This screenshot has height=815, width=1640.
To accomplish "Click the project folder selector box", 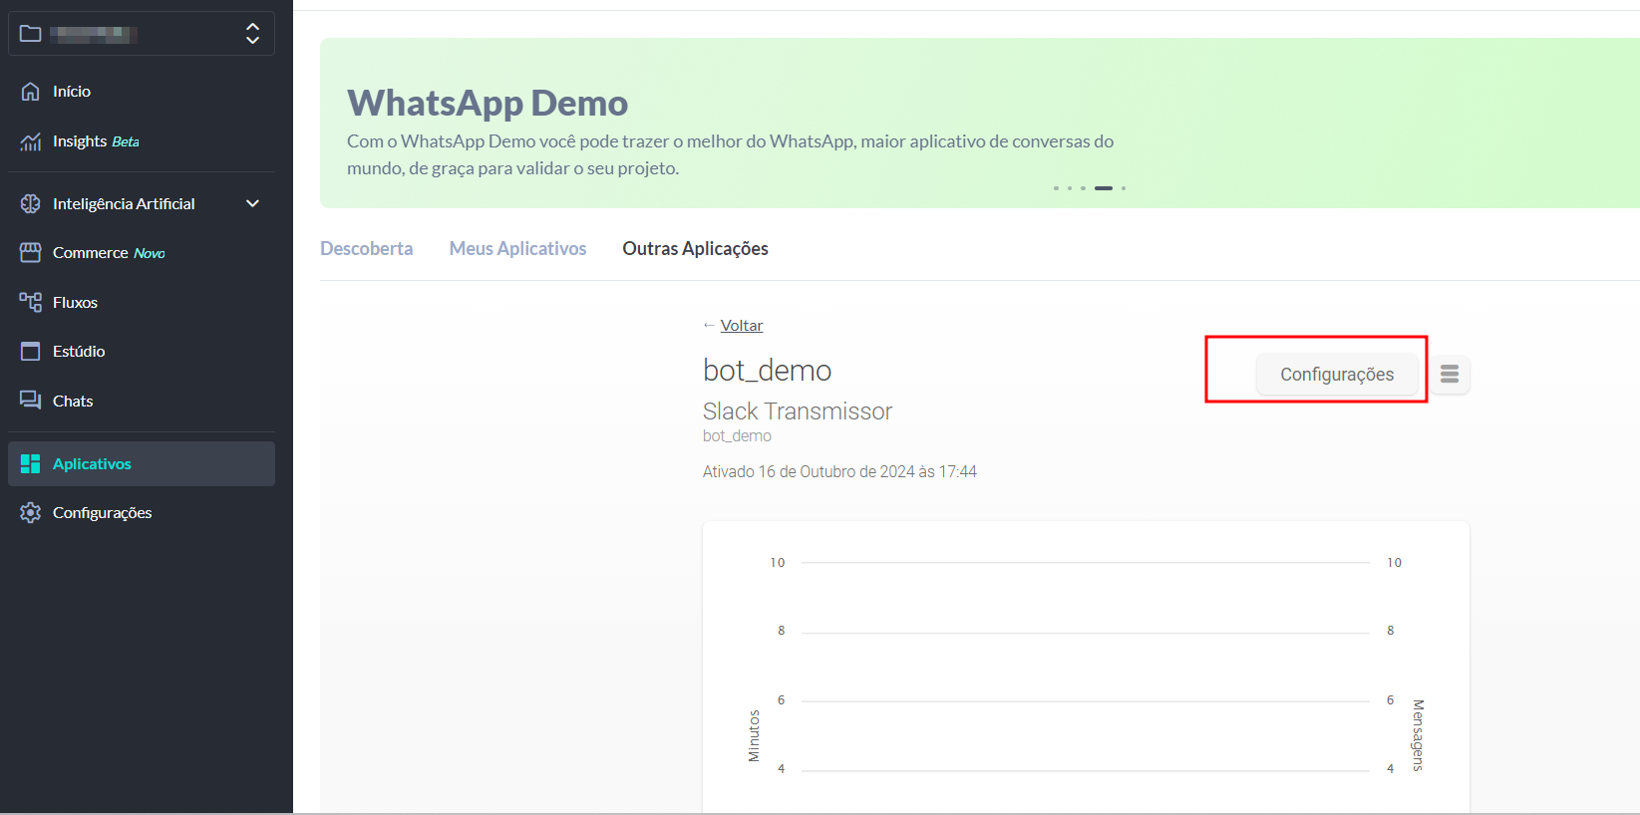I will [141, 34].
